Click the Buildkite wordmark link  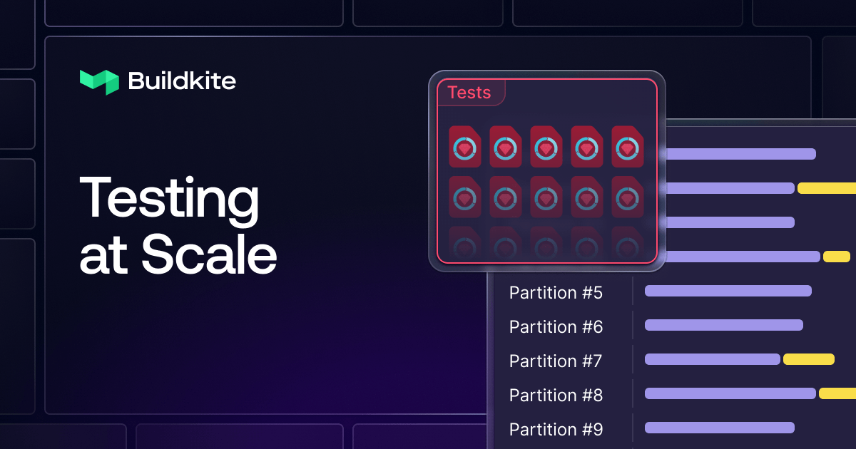coord(180,81)
